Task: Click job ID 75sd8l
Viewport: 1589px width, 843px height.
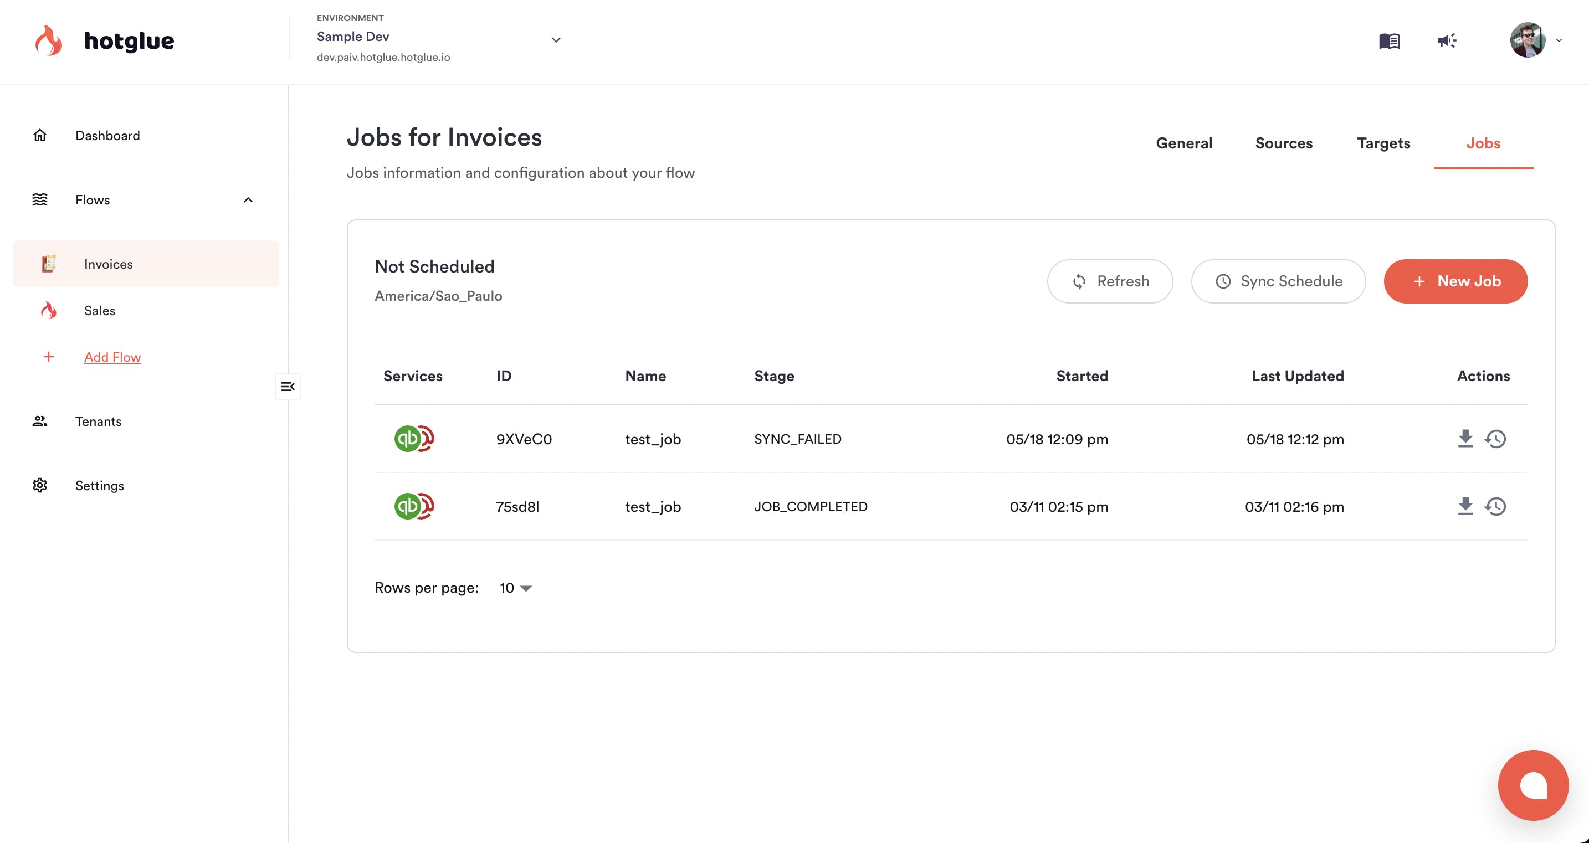Action: point(517,507)
